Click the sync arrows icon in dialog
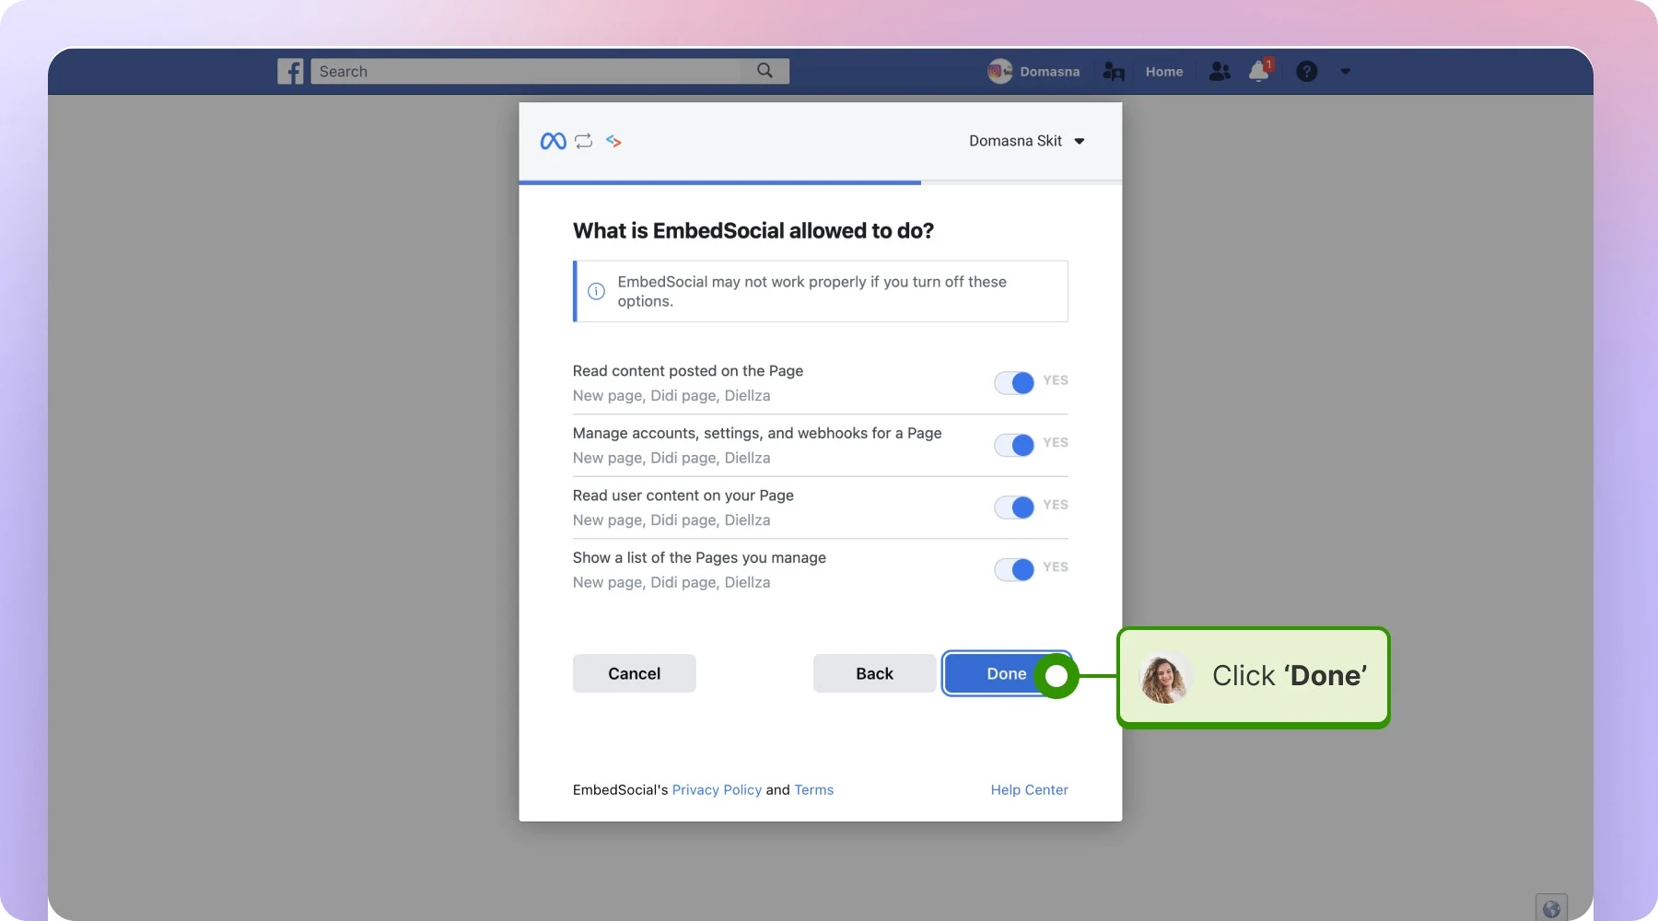 [583, 141]
